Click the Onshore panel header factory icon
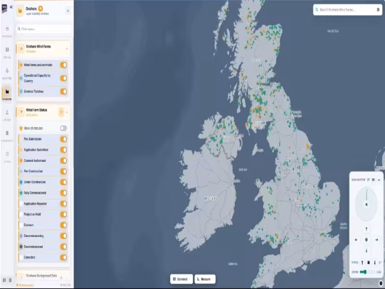This screenshot has width=385, height=289. (20, 11)
